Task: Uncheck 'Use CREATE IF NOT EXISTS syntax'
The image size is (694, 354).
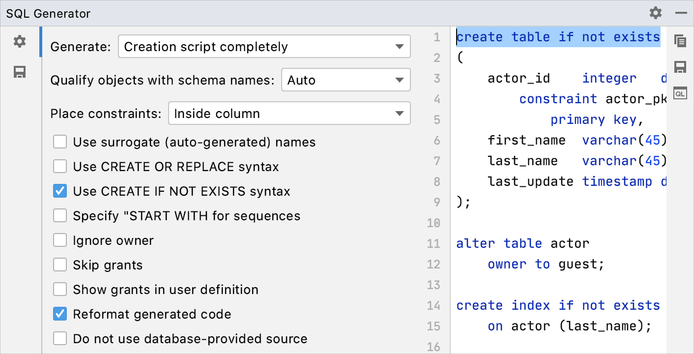Action: point(59,190)
